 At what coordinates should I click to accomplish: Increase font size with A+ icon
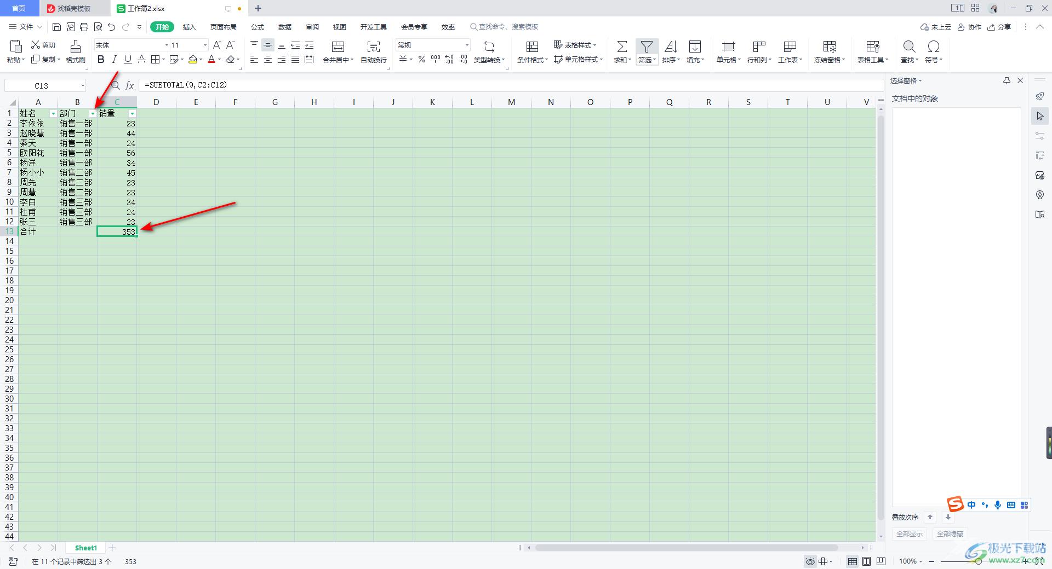pos(217,45)
